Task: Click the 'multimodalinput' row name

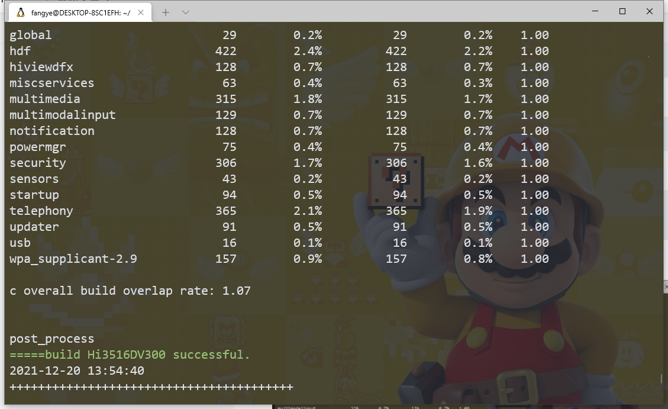Action: [x=63, y=115]
